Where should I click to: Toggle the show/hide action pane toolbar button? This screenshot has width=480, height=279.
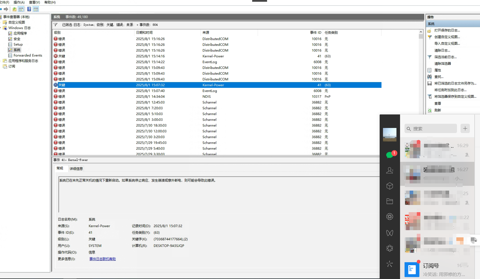pos(36,9)
